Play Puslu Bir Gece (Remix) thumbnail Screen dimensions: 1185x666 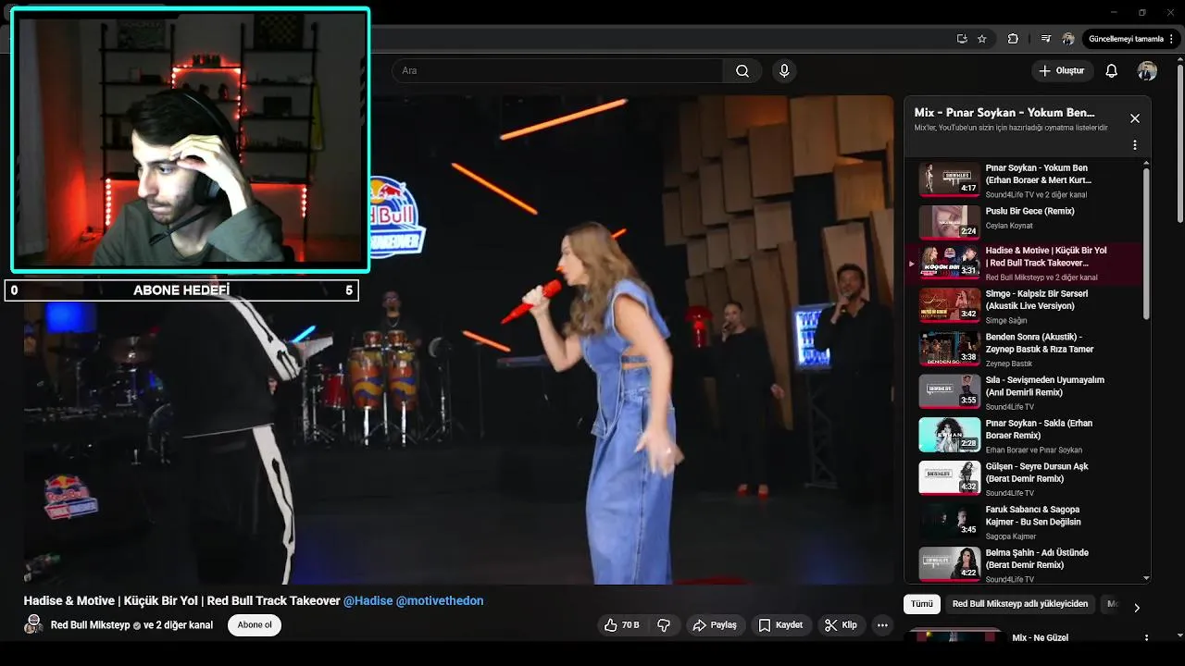click(x=949, y=222)
